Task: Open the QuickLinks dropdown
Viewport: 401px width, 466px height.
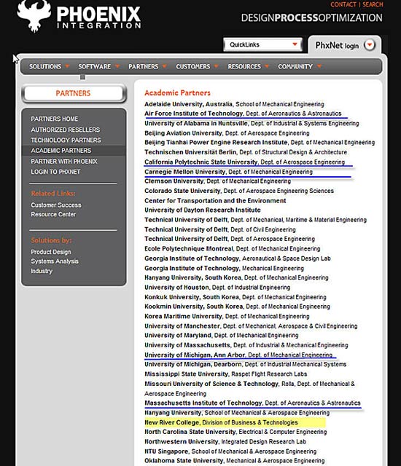Action: tap(263, 44)
